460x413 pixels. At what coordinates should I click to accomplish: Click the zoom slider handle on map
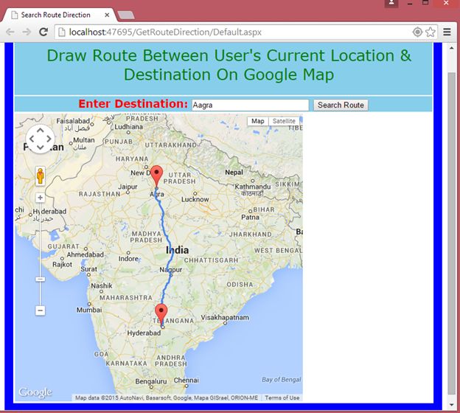tap(41, 279)
